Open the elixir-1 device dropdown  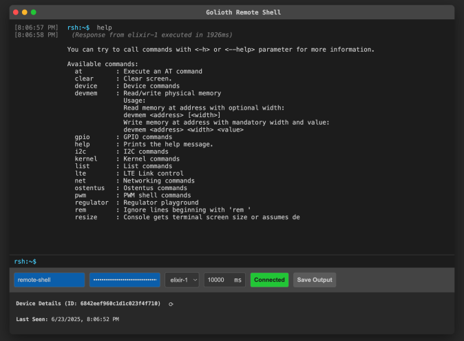click(x=182, y=280)
